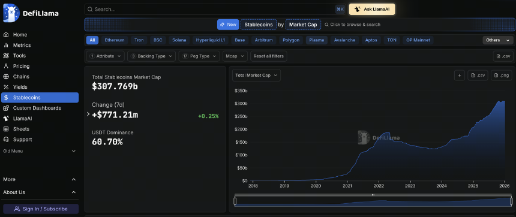
Task: Click the +0.25% change value
Action: (x=208, y=116)
